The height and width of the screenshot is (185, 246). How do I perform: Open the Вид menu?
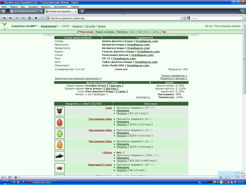point(23,7)
